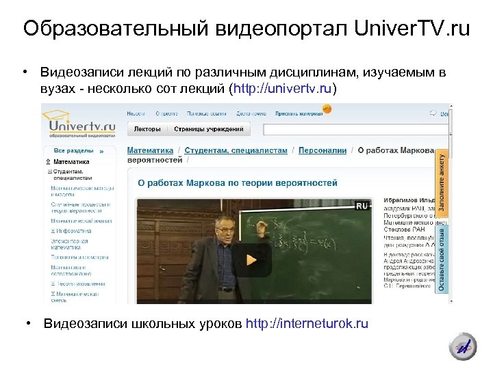This screenshot has height=369, width=493.
Task: Click the blue Оставьте свой отзыв side tab
Action: (x=442, y=259)
